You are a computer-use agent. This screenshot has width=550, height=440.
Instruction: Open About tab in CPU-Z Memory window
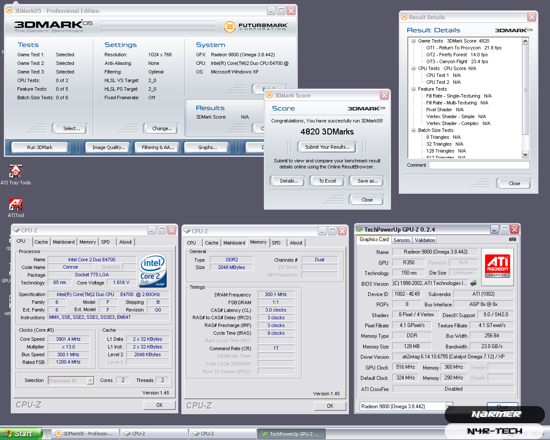click(296, 243)
